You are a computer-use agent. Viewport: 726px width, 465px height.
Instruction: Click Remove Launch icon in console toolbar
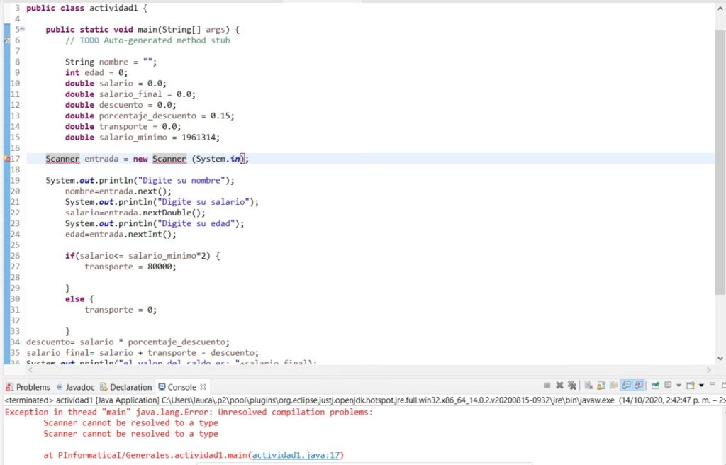click(559, 386)
